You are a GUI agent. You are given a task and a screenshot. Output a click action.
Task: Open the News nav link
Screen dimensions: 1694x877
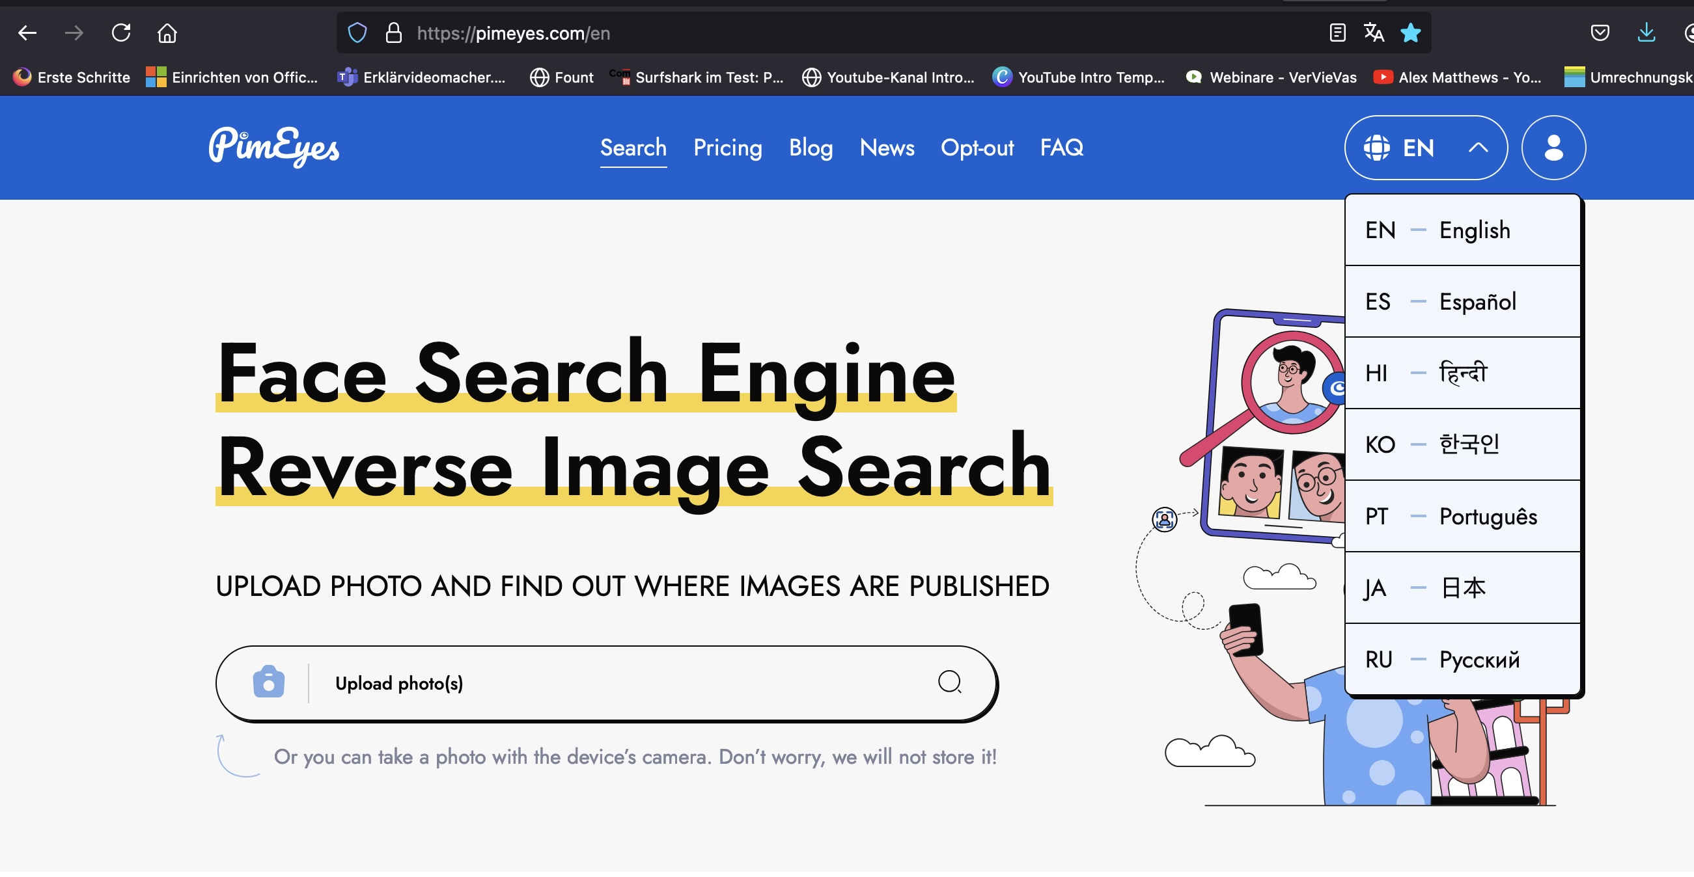click(887, 148)
